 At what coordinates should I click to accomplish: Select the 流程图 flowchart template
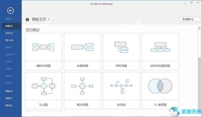44,91
